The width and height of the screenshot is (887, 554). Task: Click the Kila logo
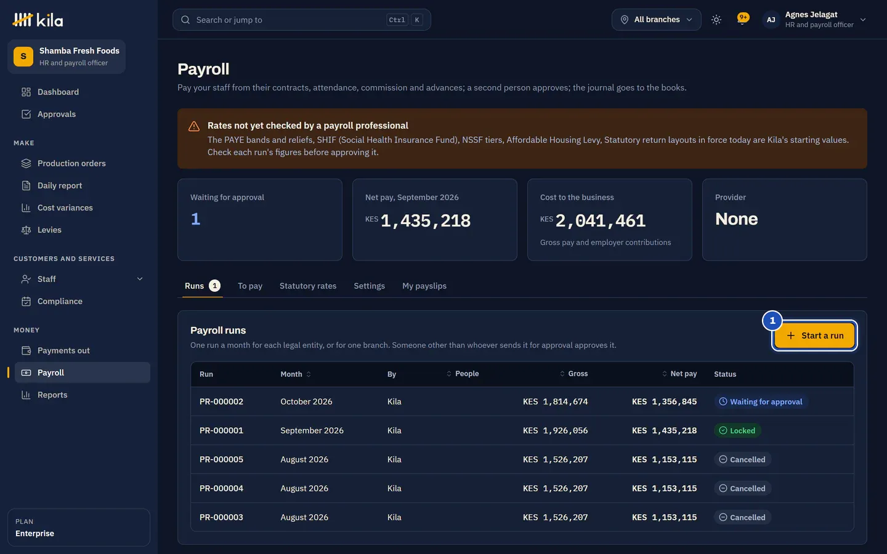point(38,20)
